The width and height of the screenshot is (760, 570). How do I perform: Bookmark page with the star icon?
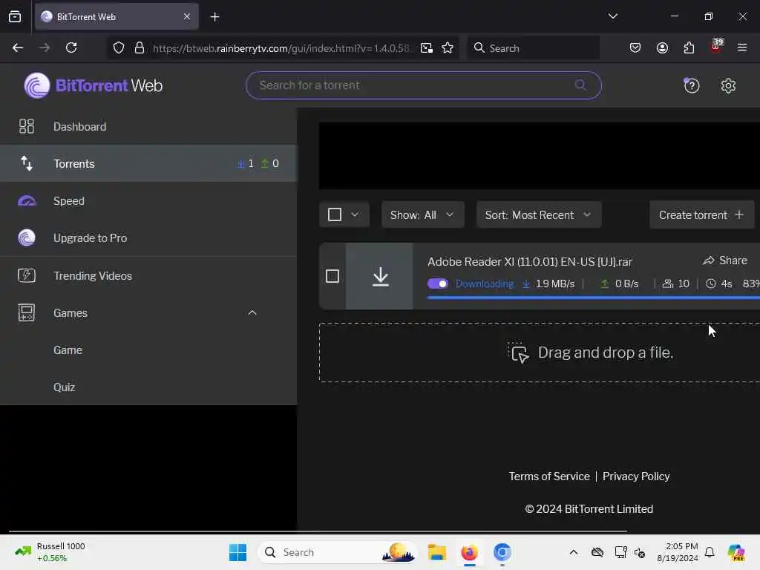click(x=448, y=48)
